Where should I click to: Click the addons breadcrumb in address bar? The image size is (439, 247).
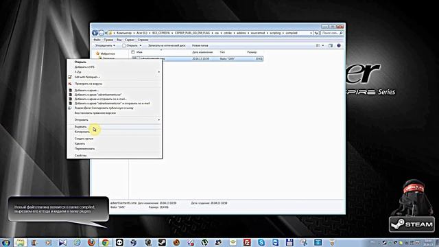(241, 33)
